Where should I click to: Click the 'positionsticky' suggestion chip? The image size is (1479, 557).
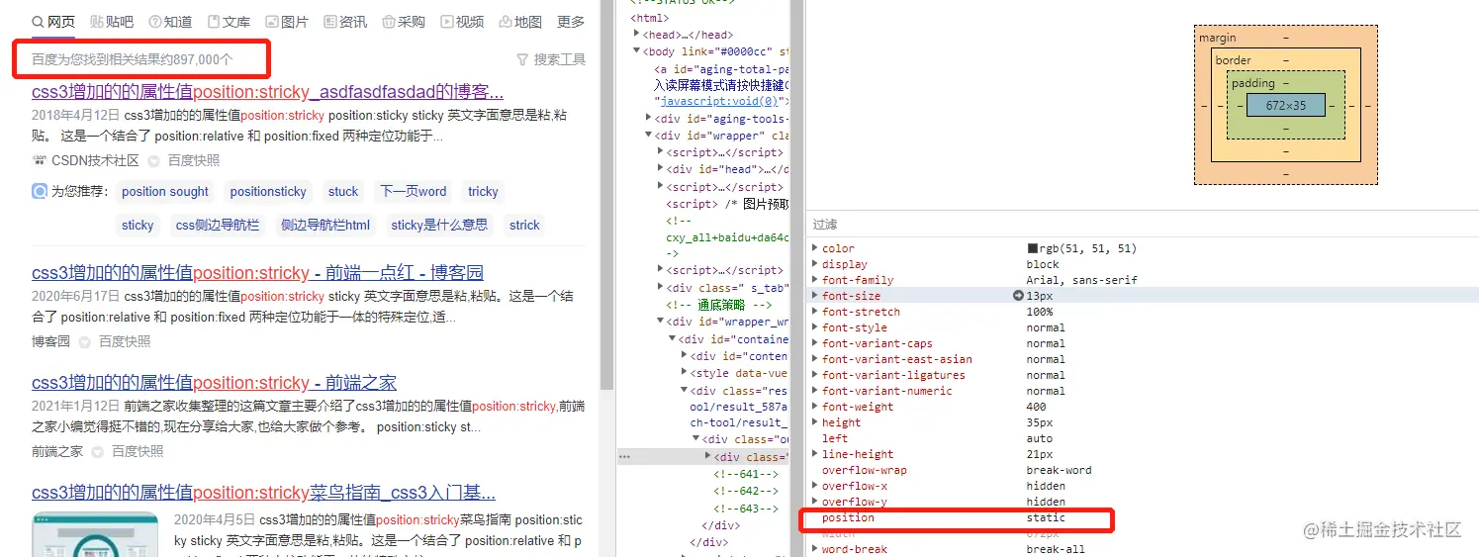coord(268,192)
